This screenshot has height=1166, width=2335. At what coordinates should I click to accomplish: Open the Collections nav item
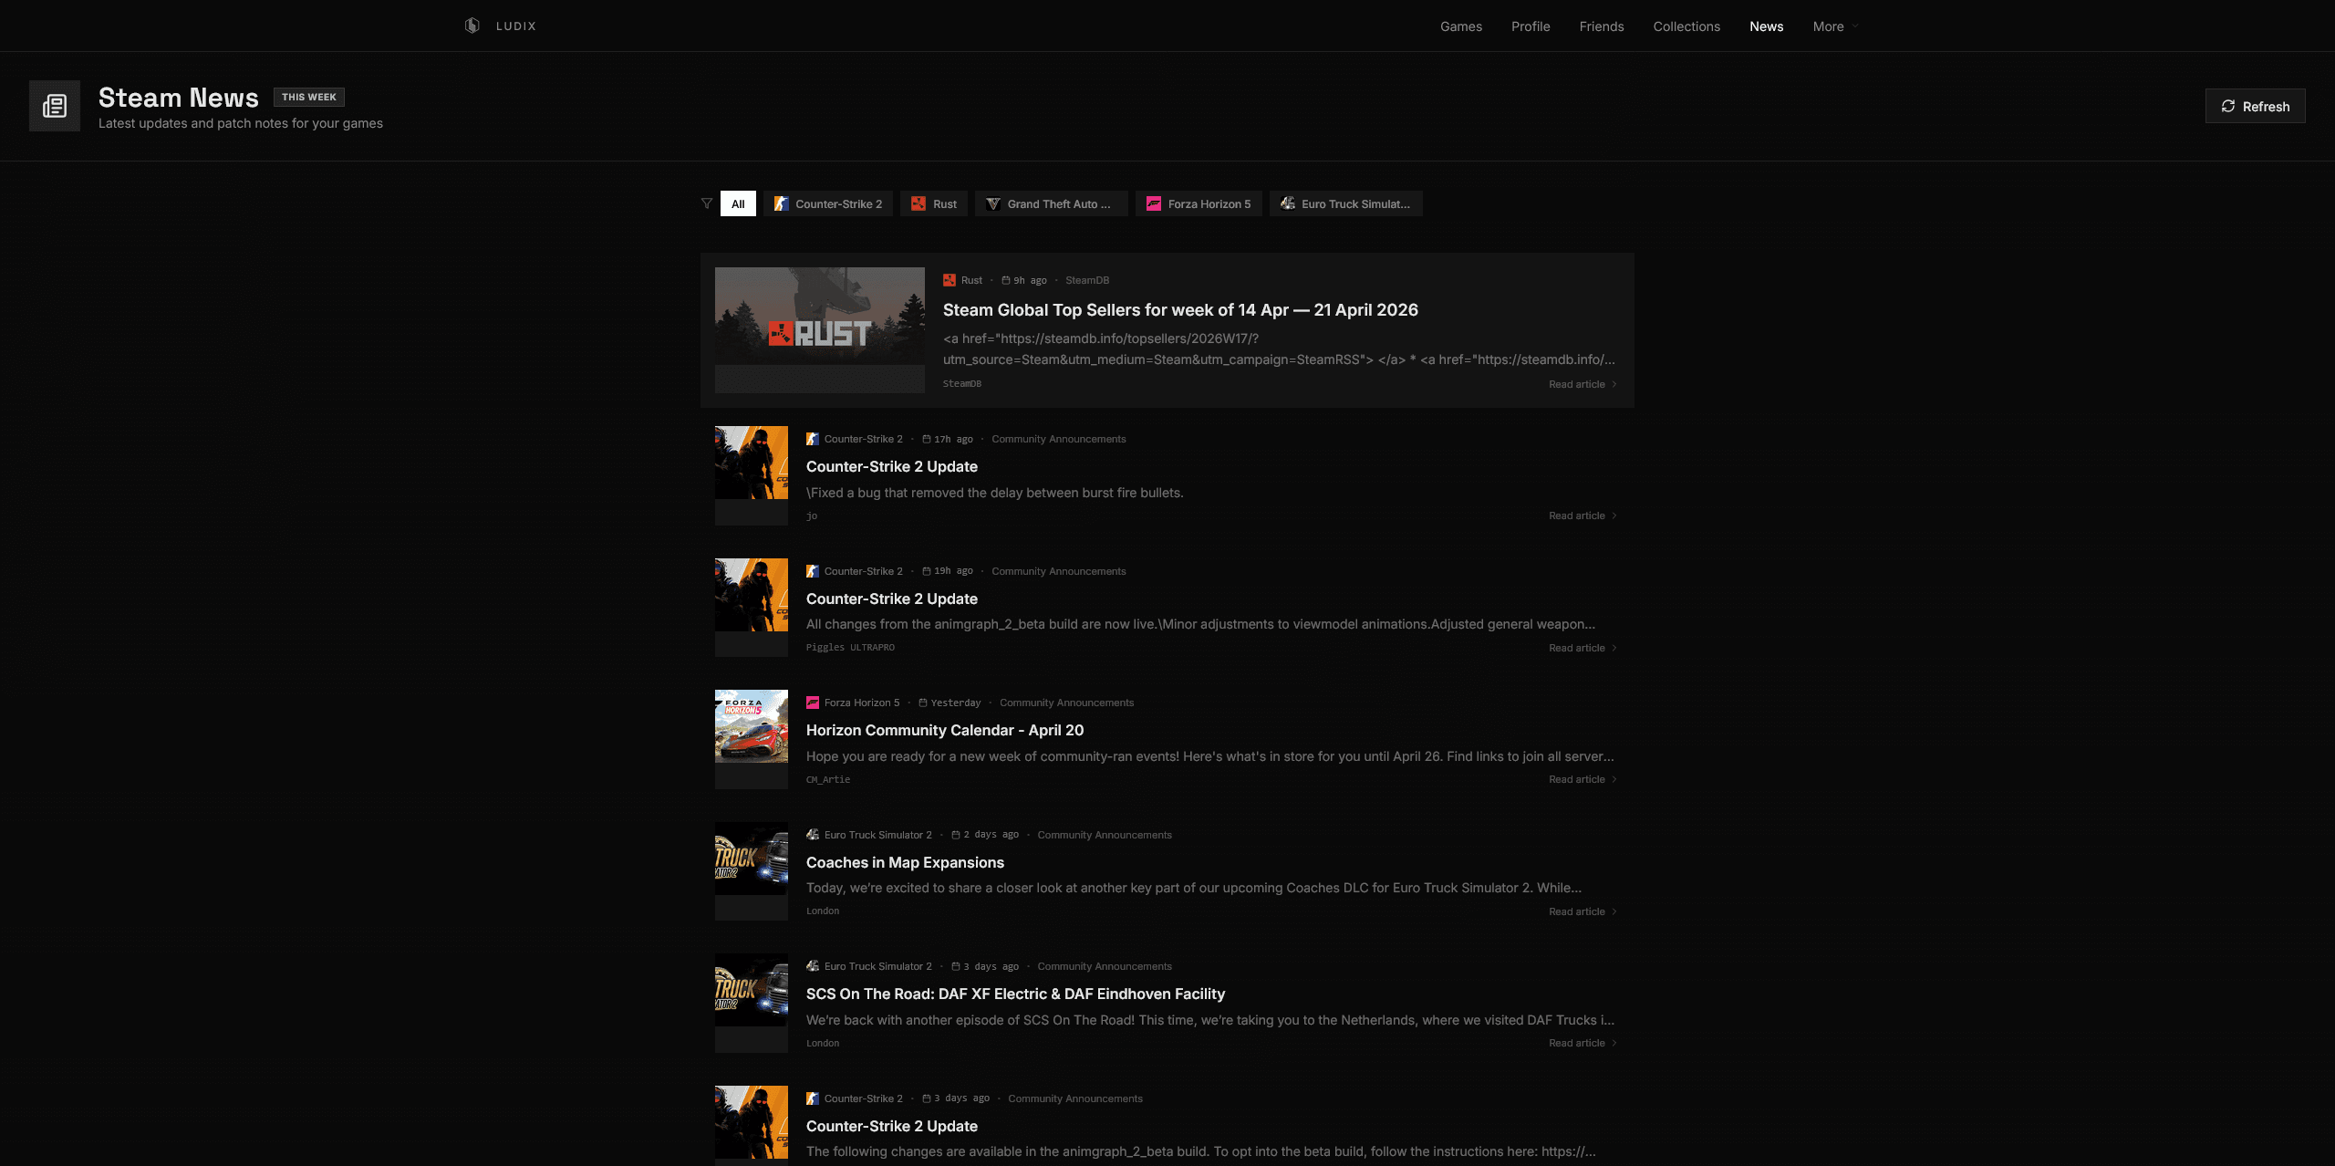point(1686,26)
